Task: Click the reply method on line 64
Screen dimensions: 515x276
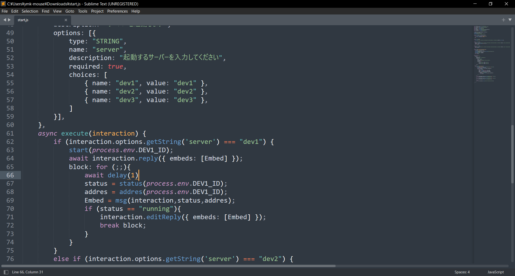Action: [x=148, y=158]
